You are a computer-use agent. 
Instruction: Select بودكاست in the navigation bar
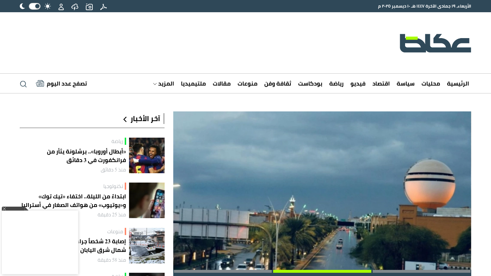[310, 84]
